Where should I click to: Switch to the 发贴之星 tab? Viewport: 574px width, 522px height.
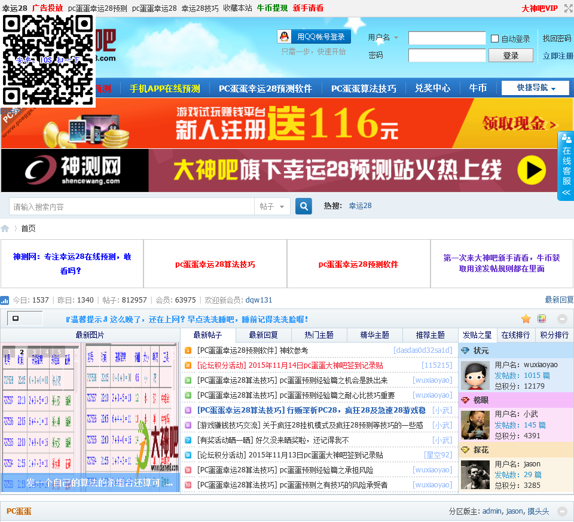477,335
